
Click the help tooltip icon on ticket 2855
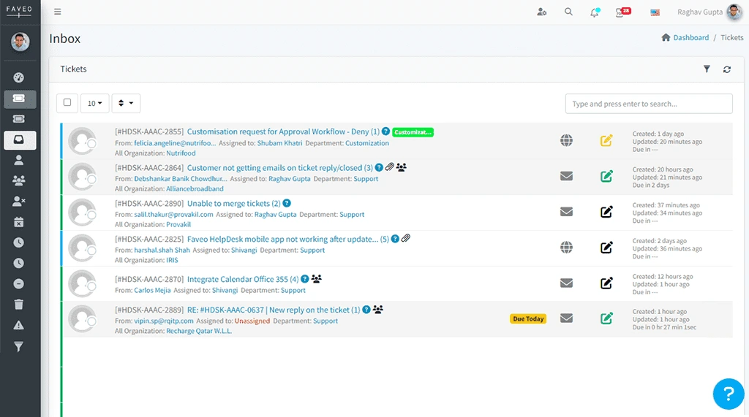click(x=385, y=131)
